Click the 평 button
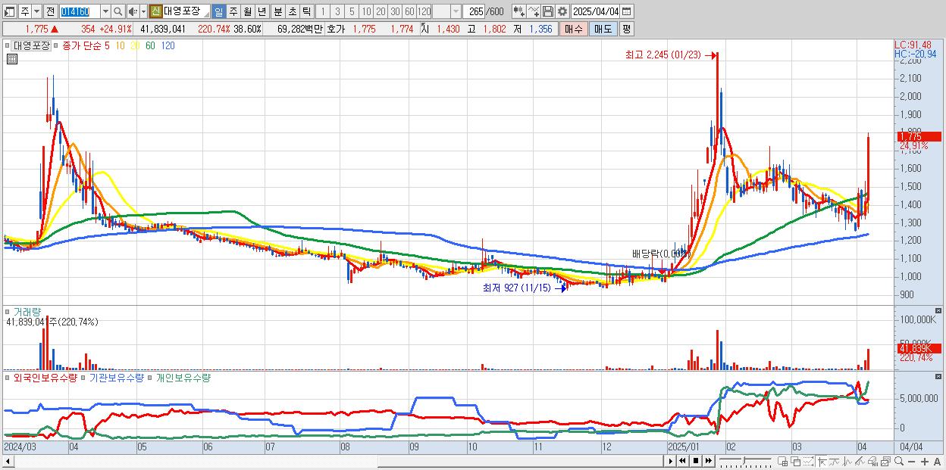Viewport: 946px width, 470px height. point(626,29)
